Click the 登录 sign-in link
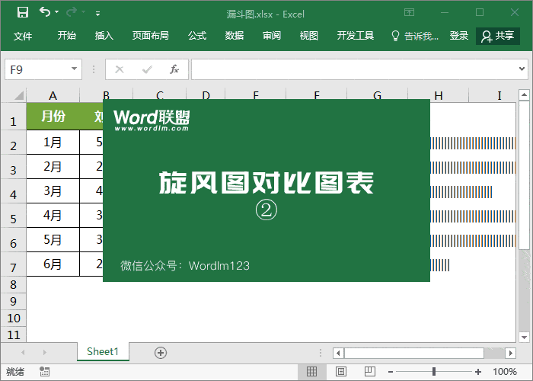Viewport: 533px width, 381px height. click(x=459, y=36)
